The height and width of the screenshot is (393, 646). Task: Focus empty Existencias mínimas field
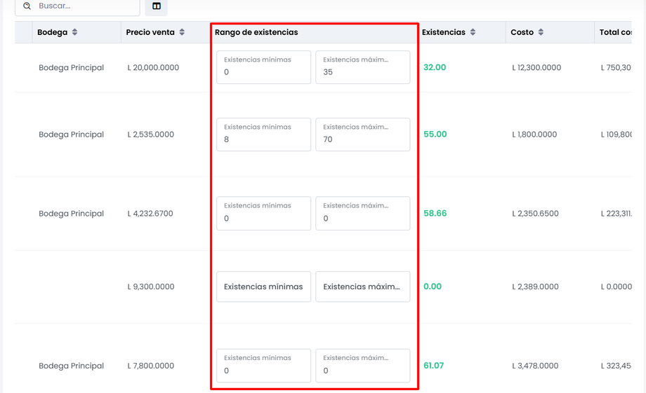(x=263, y=287)
